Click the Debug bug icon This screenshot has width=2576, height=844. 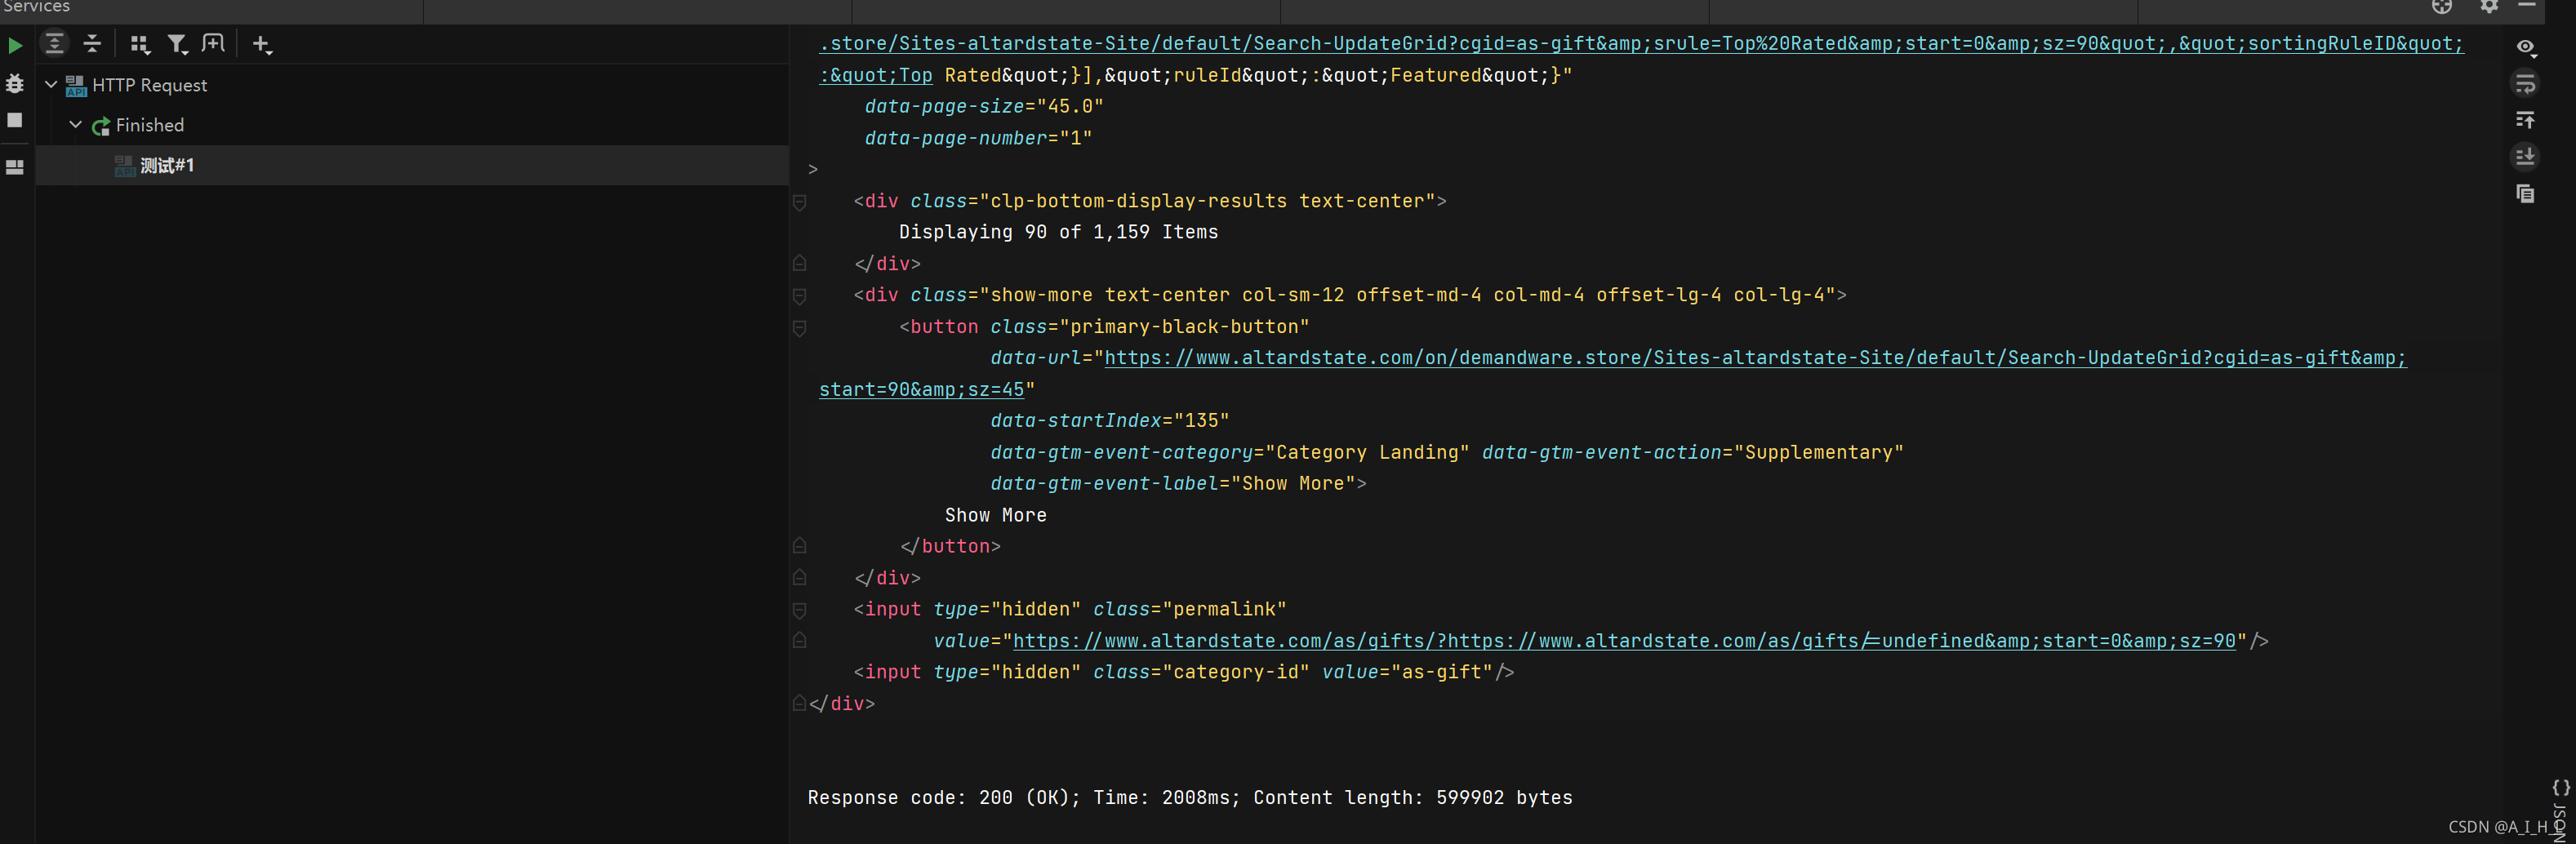[x=15, y=84]
